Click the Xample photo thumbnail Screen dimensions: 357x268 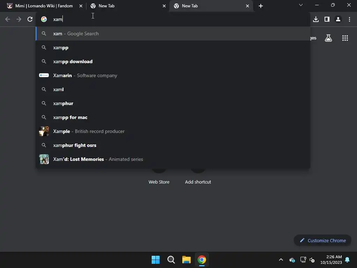tap(44, 131)
